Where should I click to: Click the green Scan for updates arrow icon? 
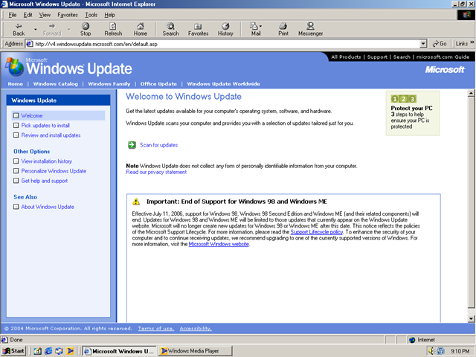[132, 145]
